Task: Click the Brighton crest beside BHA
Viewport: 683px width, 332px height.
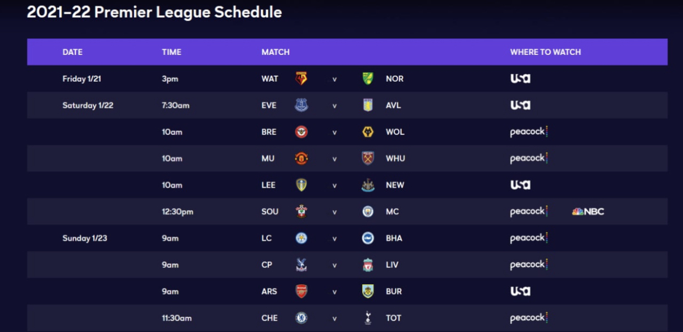Action: pyautogui.click(x=368, y=238)
